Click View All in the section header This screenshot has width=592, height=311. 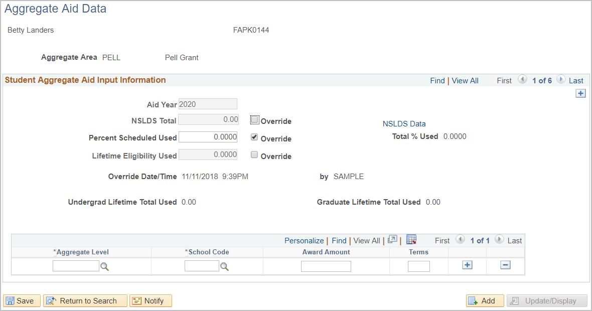[465, 81]
